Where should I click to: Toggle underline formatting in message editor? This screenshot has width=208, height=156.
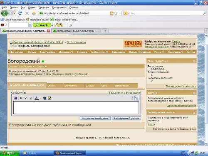click(x=30, y=98)
